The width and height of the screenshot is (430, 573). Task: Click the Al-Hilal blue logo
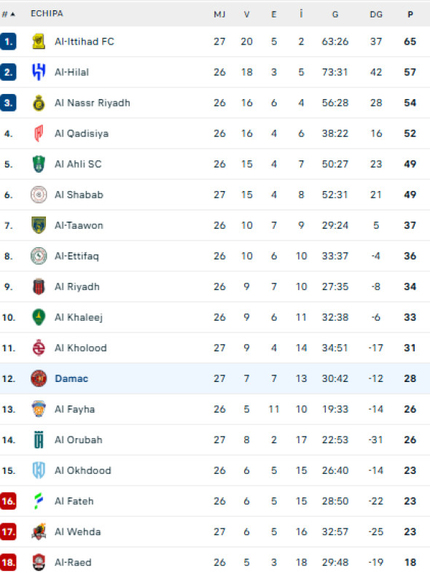[39, 72]
